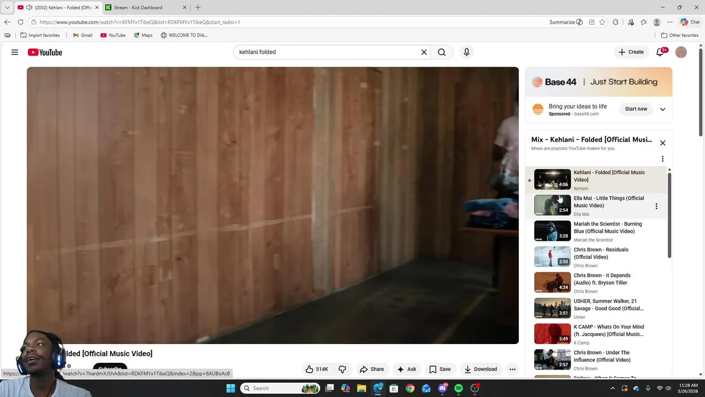Open the Other favorites folder
Image resolution: width=705 pixels, height=397 pixels.
click(680, 35)
